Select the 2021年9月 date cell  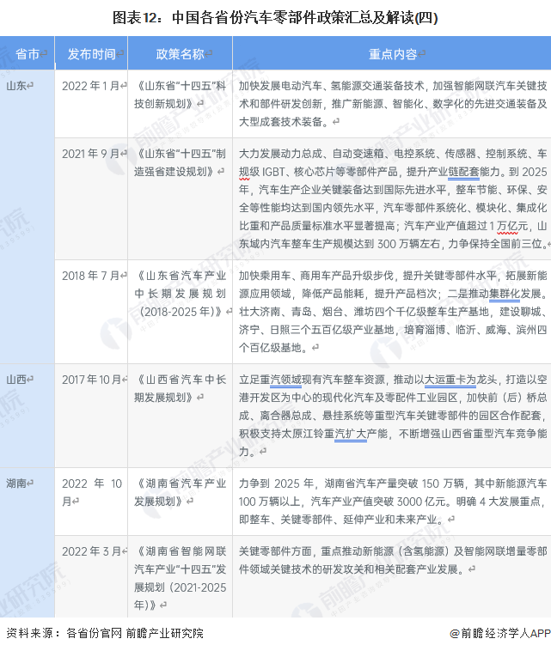point(92,153)
